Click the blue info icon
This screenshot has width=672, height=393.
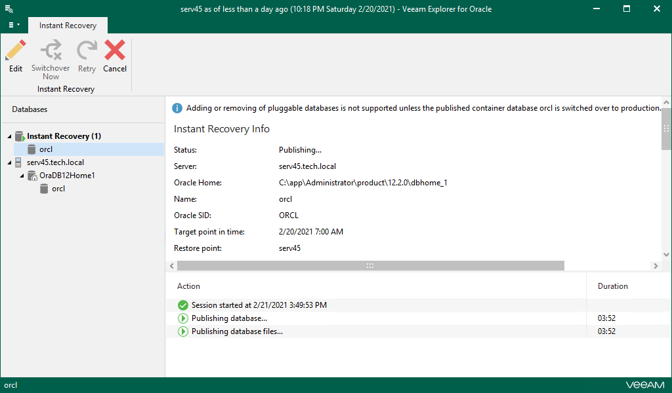[177, 108]
